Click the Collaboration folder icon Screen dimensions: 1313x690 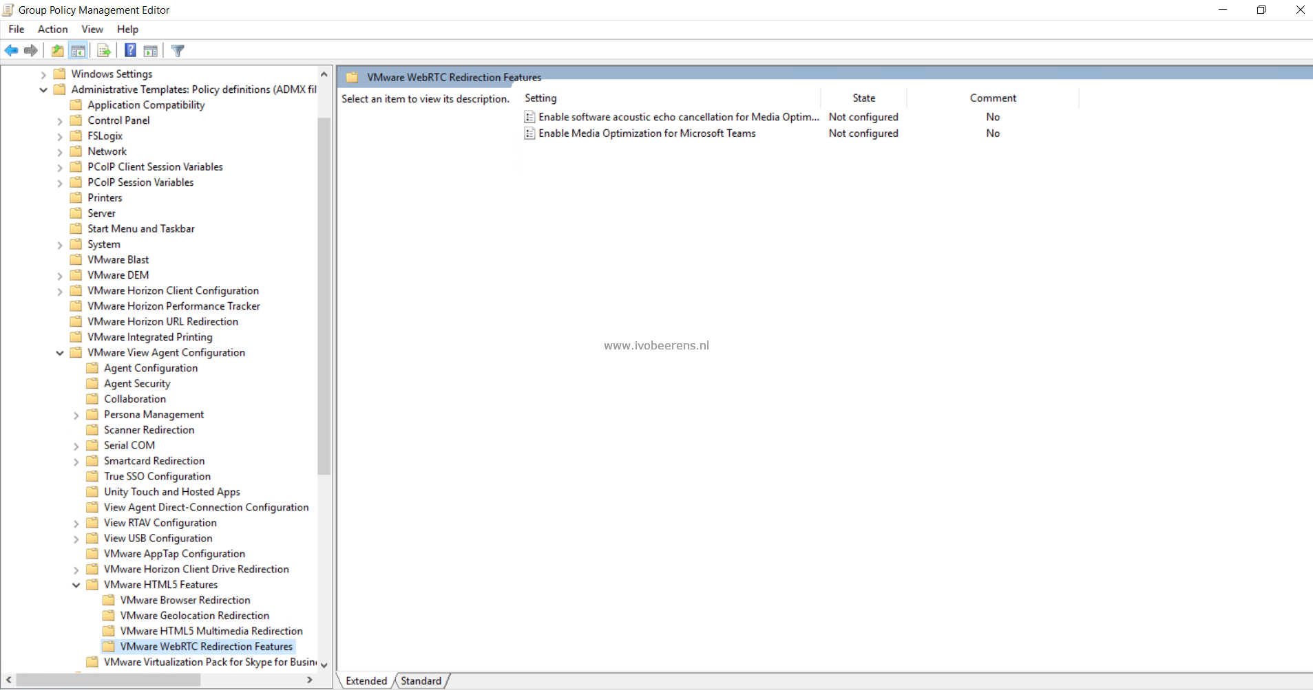(92, 399)
